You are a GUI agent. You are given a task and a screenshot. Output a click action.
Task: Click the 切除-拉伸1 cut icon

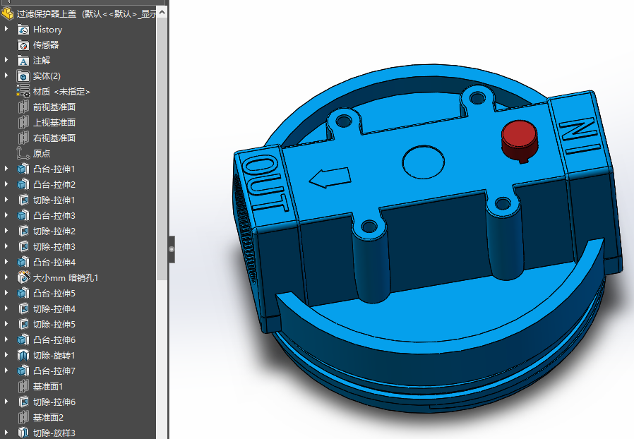click(x=23, y=200)
